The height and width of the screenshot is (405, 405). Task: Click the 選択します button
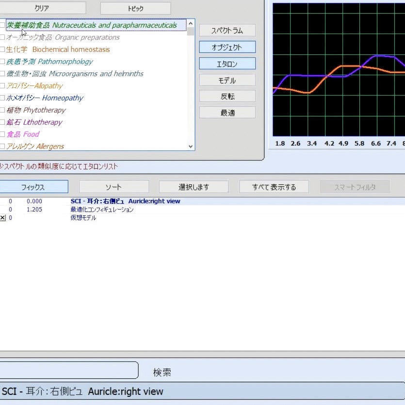click(194, 187)
